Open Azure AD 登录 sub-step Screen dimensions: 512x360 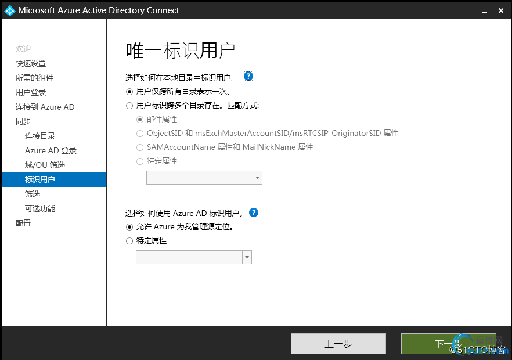pyautogui.click(x=51, y=150)
